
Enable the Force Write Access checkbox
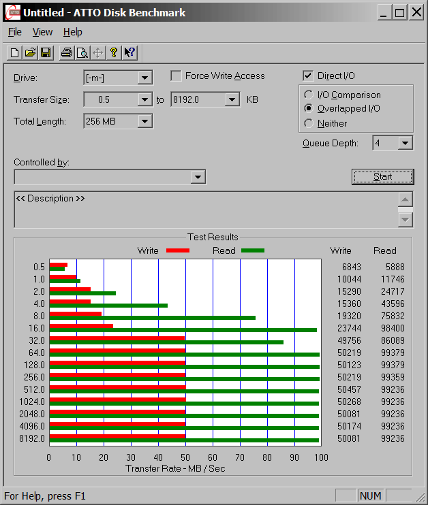pos(177,76)
